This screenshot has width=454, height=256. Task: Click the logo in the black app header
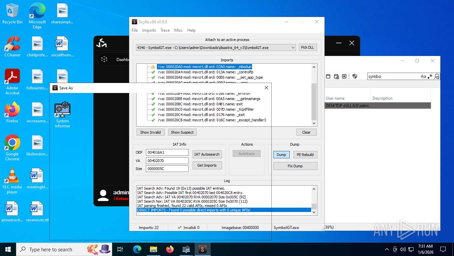pos(101,43)
